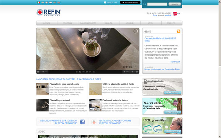Click the red Ariostea club badge
Viewport: 221px width, 138px height.
pos(175,14)
